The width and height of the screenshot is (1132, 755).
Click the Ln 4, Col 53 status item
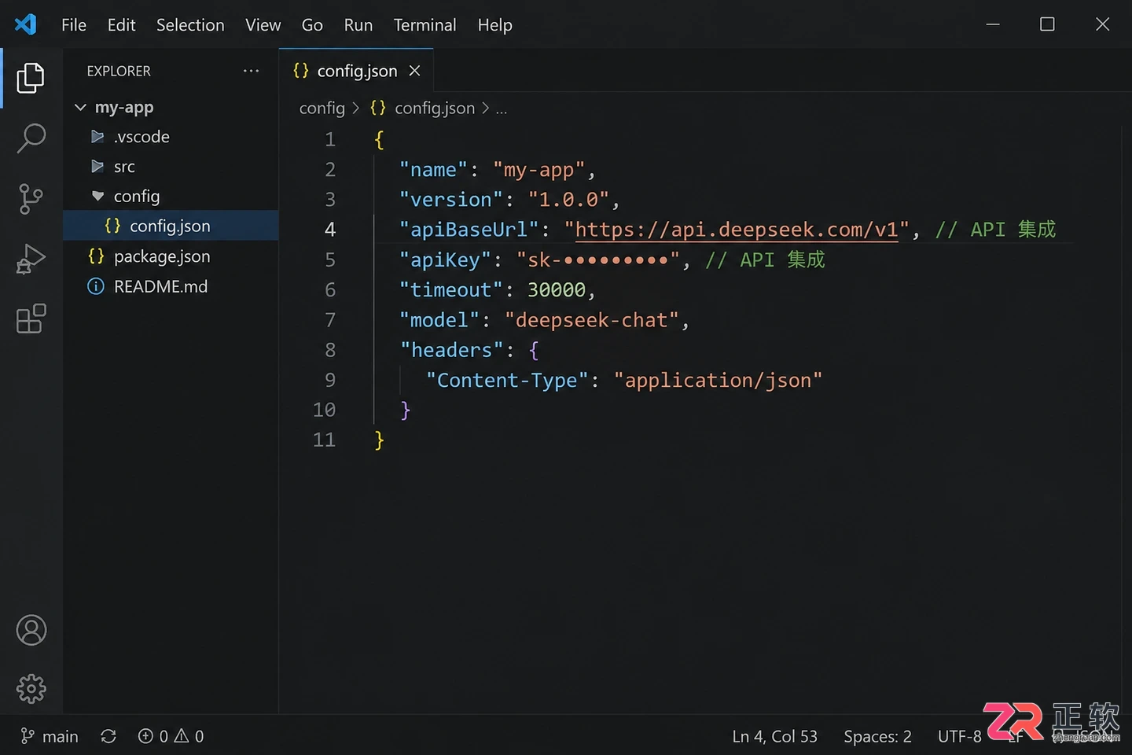coord(774,736)
